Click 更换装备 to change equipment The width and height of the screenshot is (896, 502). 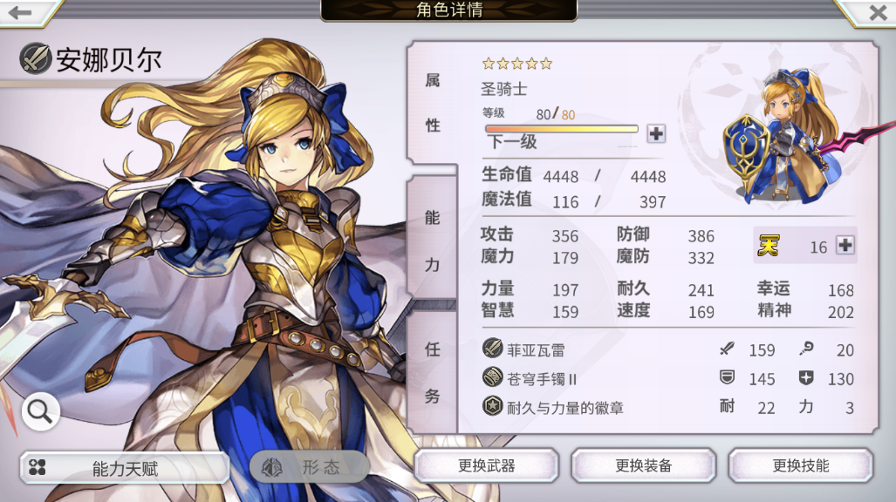tap(644, 465)
